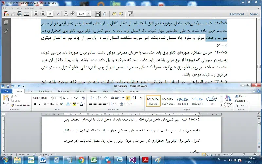Click Save in Word quick access toolbar

coord(8,86)
